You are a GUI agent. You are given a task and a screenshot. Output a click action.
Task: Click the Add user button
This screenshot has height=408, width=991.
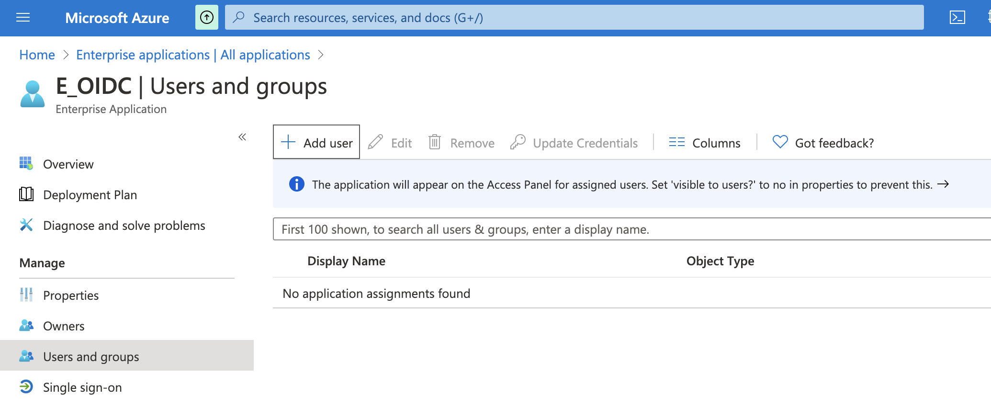coord(316,142)
